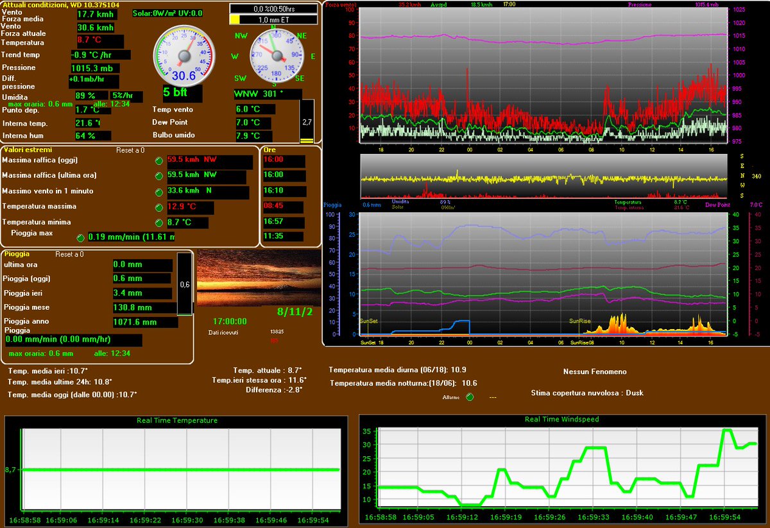Click the 'Nessun Fenomeno' status text
This screenshot has height=528, width=770.
pyautogui.click(x=595, y=372)
